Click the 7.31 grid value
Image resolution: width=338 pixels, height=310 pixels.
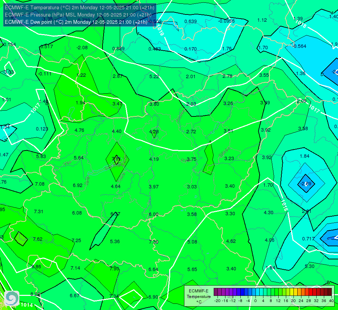point(39,211)
